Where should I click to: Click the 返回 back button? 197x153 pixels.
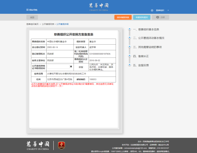coord(32,17)
